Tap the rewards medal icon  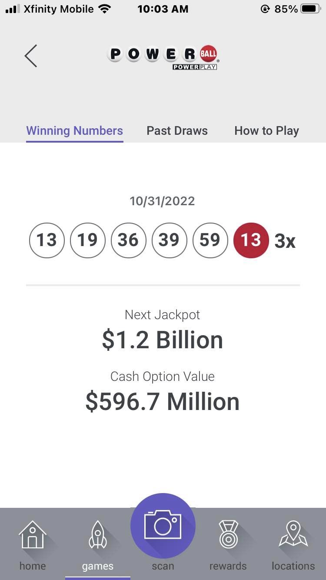coord(228,535)
